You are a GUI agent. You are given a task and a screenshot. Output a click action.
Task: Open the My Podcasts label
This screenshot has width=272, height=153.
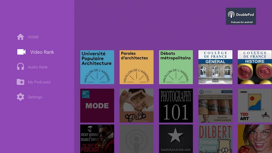39,82
